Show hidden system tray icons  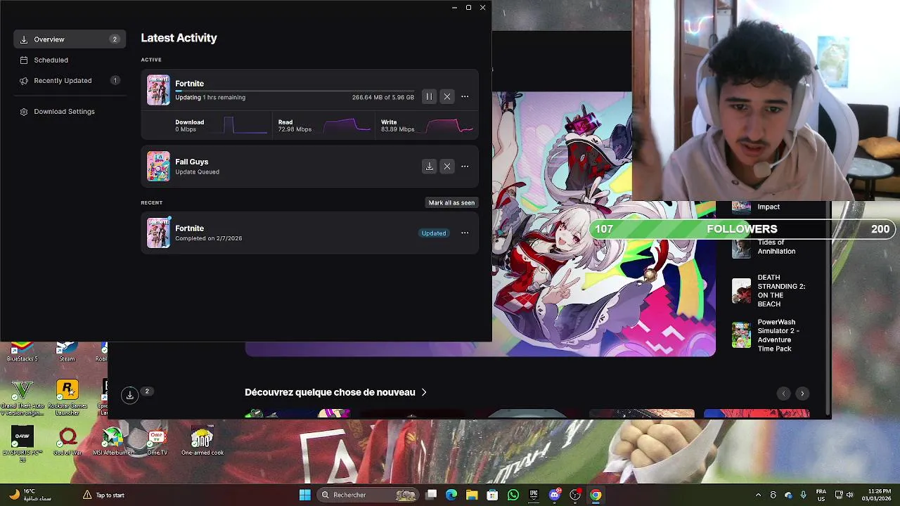[758, 495]
